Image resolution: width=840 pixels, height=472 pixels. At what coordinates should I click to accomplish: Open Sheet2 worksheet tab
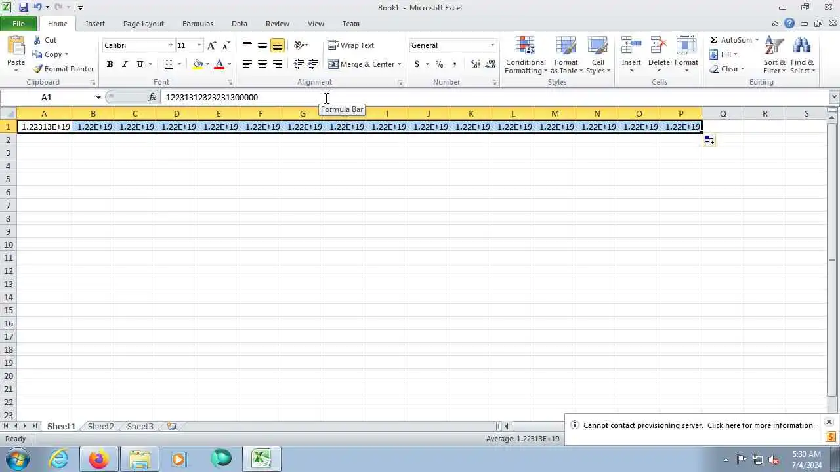point(100,426)
